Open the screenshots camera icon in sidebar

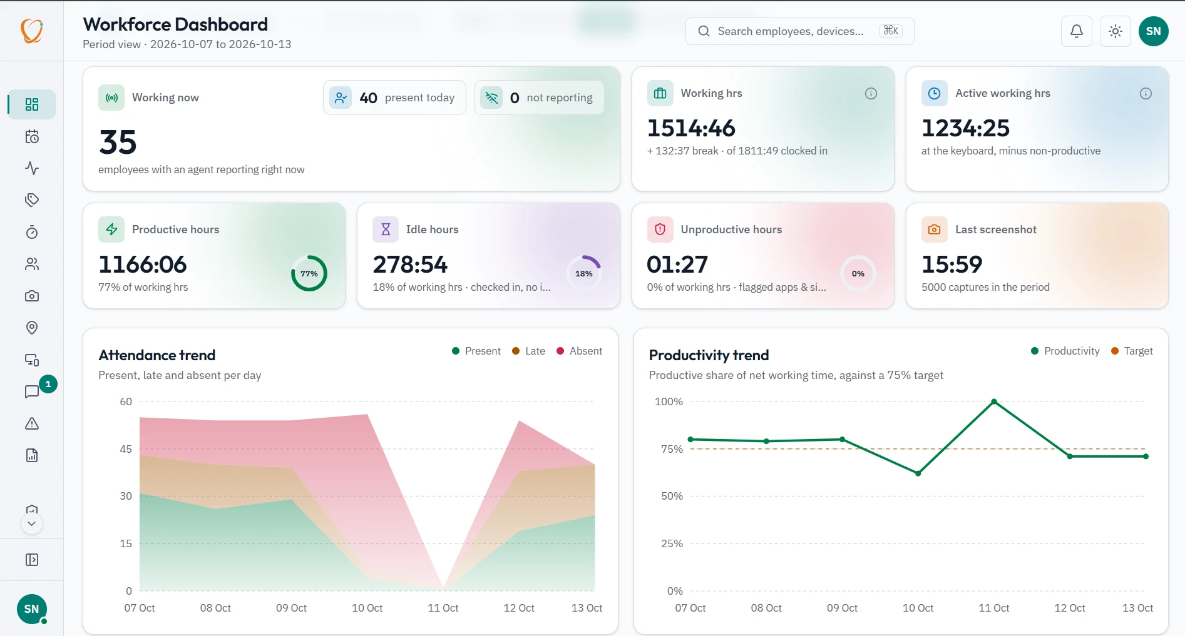pos(32,296)
